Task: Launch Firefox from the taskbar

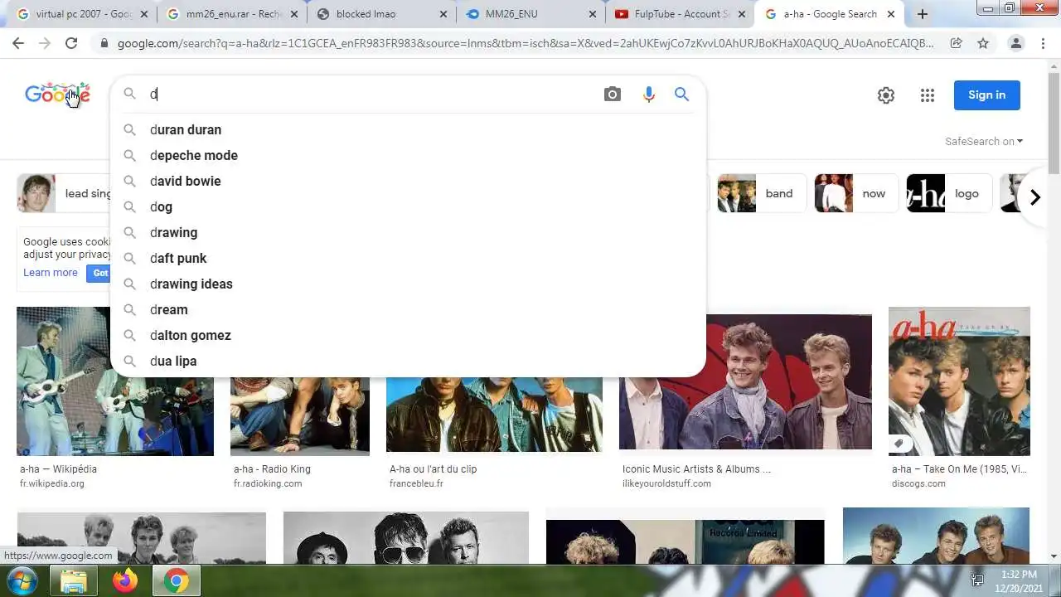Action: (125, 581)
